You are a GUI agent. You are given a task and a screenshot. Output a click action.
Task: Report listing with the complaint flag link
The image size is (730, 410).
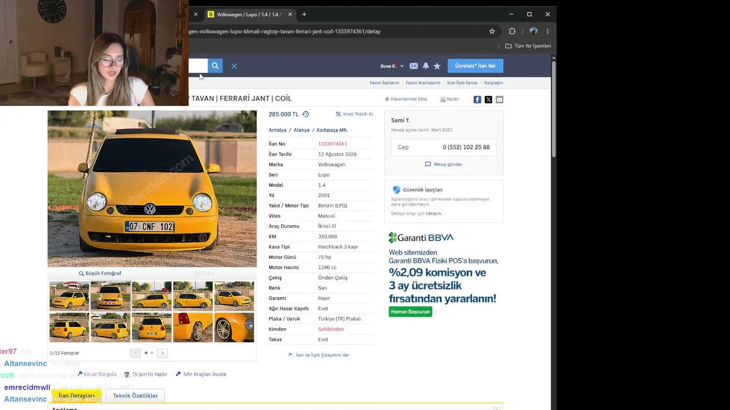point(319,355)
